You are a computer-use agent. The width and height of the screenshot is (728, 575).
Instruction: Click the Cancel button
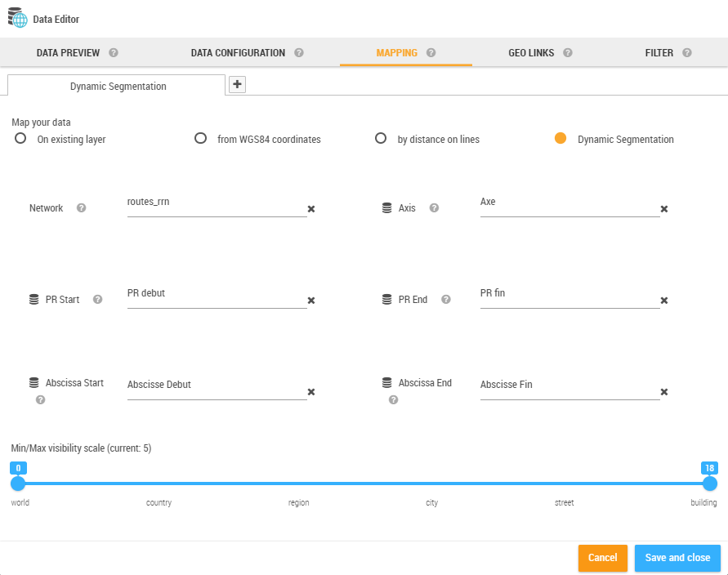pos(602,558)
